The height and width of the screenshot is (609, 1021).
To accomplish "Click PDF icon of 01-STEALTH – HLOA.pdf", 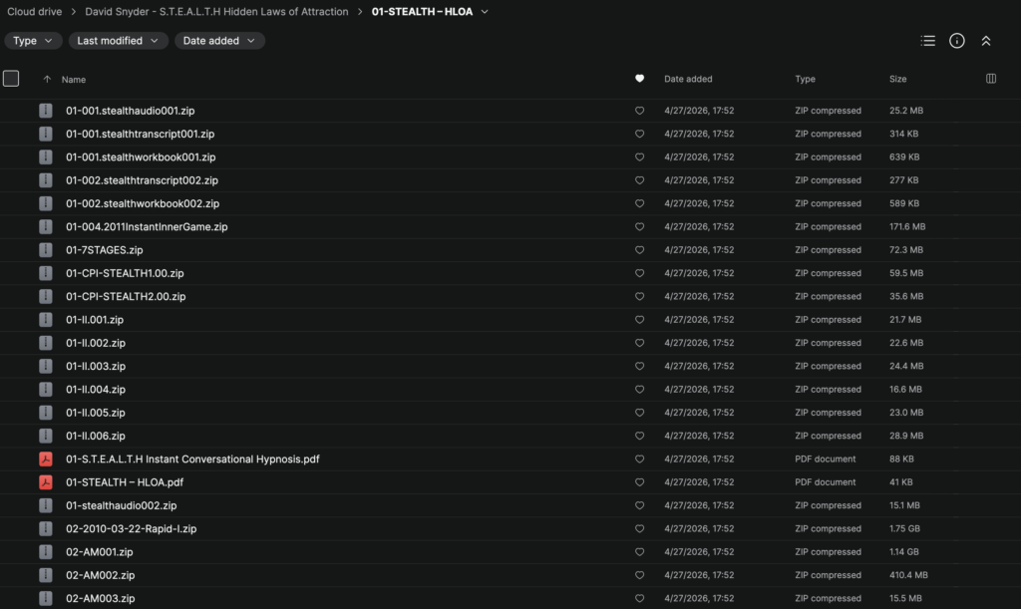I will 46,482.
